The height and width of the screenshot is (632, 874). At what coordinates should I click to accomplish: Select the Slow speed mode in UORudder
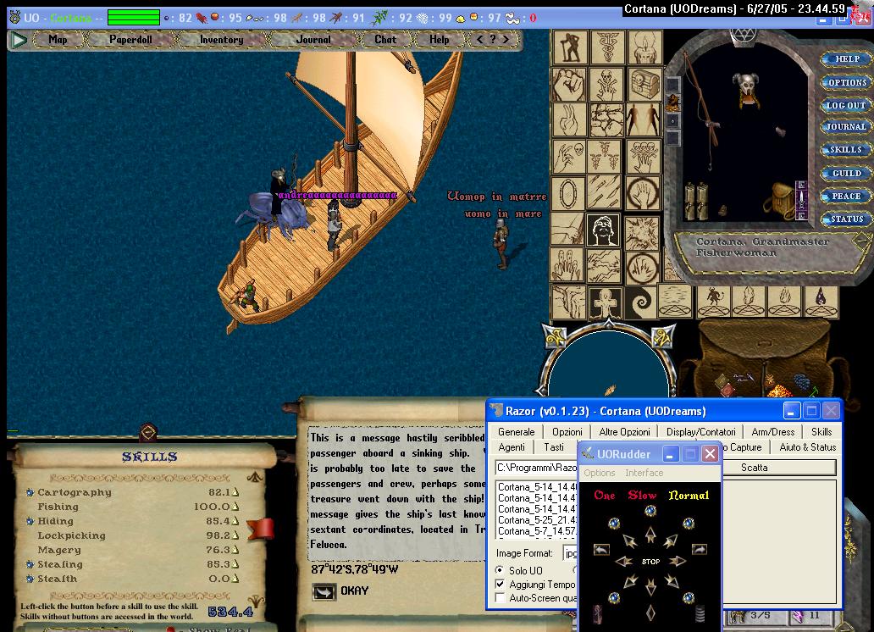click(642, 496)
